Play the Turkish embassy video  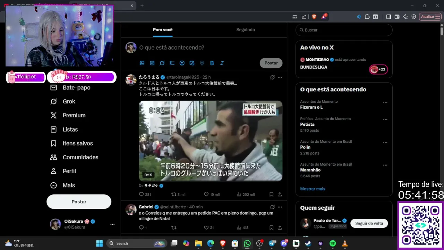point(211,141)
